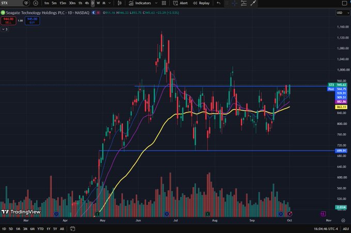Click the red 944.00 SELL button
Viewport: 351px width, 233px height.
pos(8,21)
